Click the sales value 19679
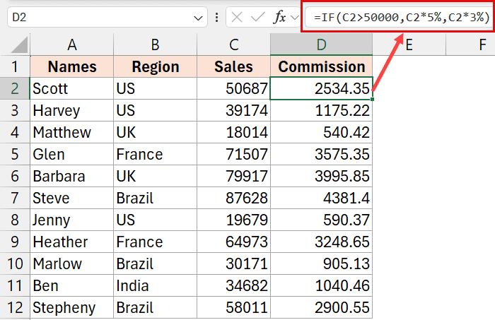495x320 pixels. point(233,220)
